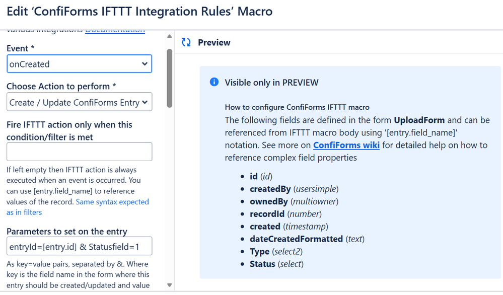This screenshot has height=295, width=503.
Task: Click the Preview heading label
Action: [x=214, y=43]
